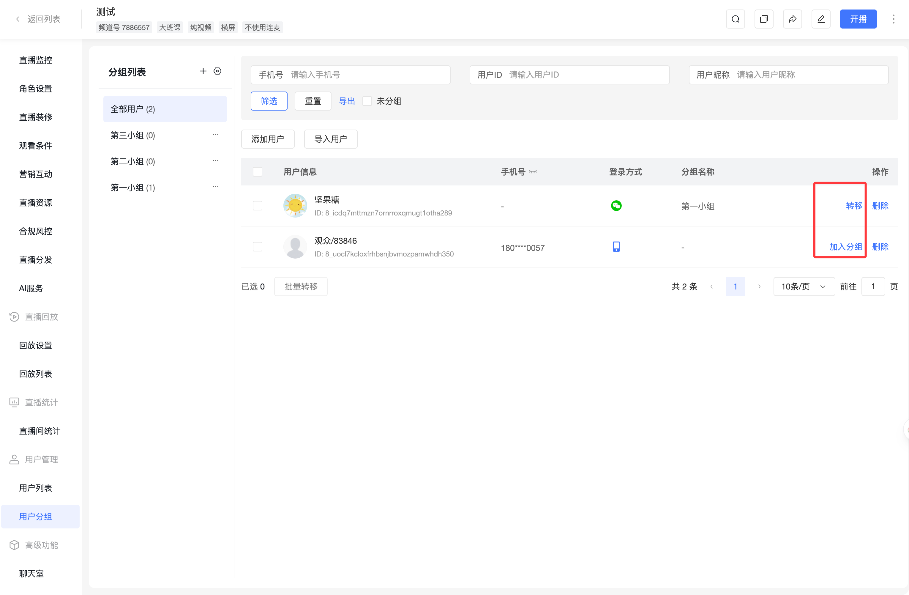Select 用户分组 in sidebar
Screen dimensions: 909x595
[x=40, y=517]
